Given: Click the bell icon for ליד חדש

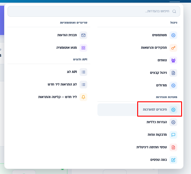Looking at the screenshot, I should (83, 97).
